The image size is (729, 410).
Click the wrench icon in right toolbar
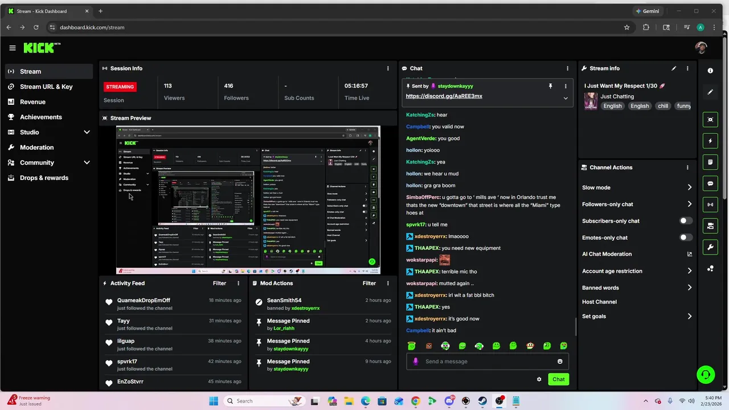710,247
